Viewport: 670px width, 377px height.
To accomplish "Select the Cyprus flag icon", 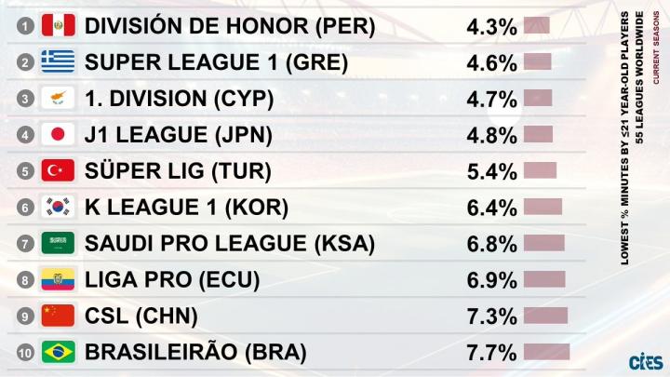I will point(58,99).
